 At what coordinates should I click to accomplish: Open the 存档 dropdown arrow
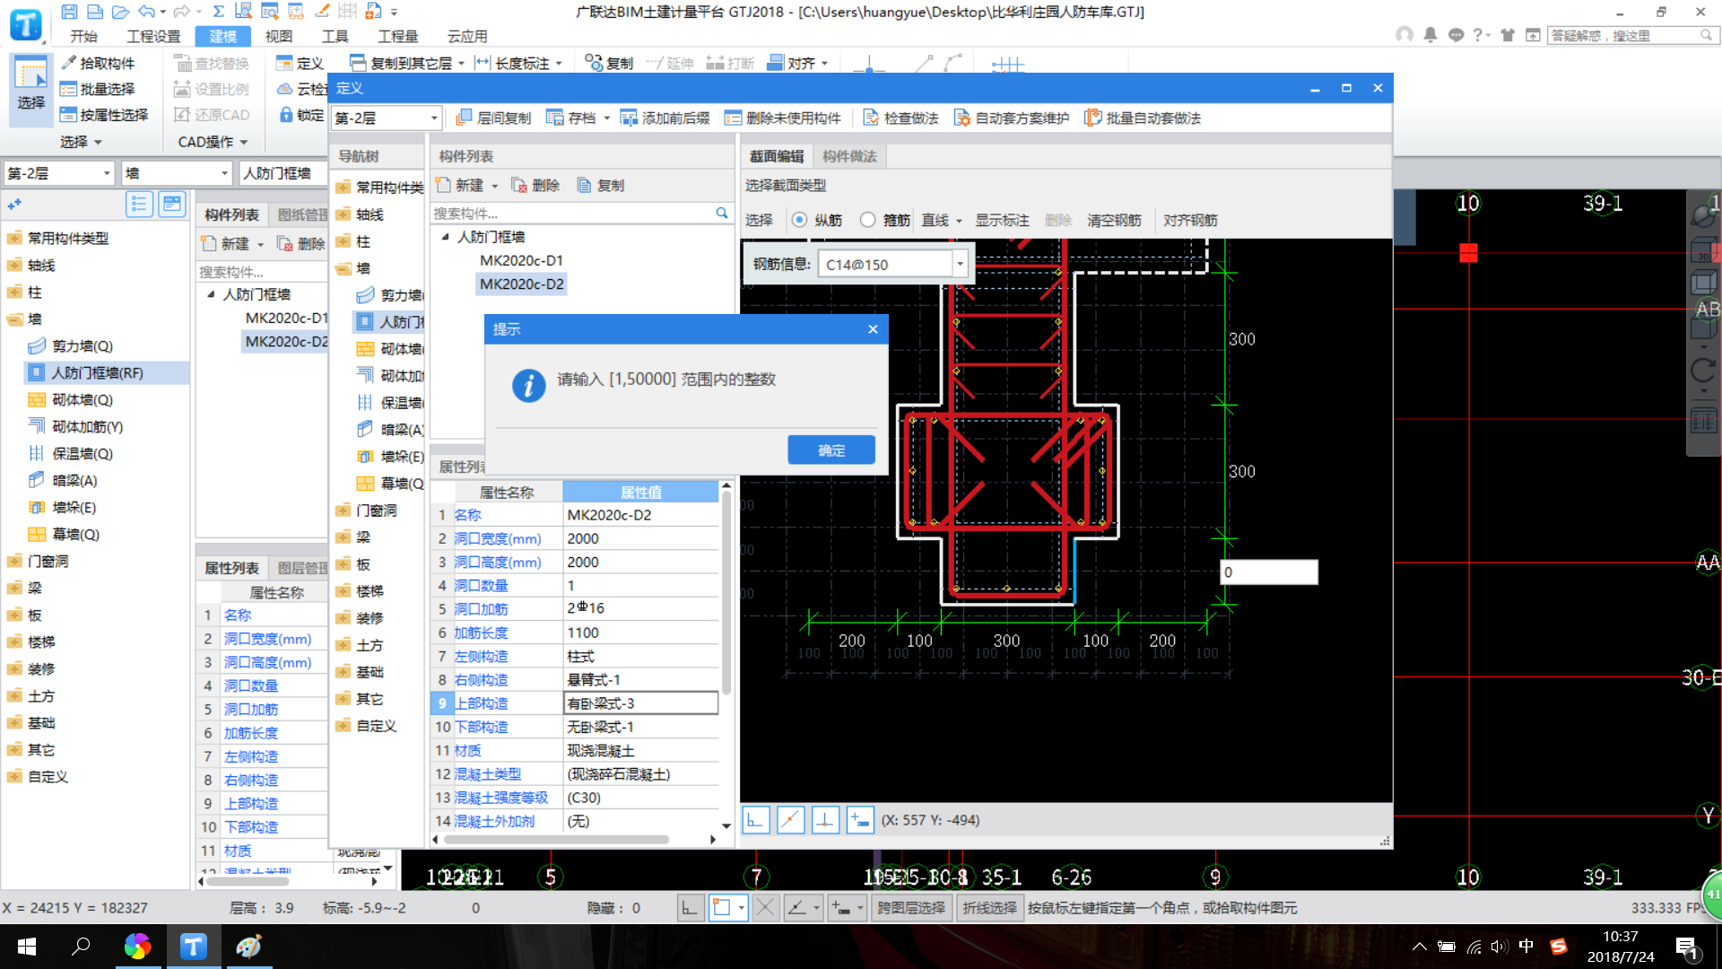pyautogui.click(x=607, y=118)
